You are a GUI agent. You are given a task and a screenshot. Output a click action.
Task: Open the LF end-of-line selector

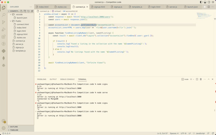190,133
